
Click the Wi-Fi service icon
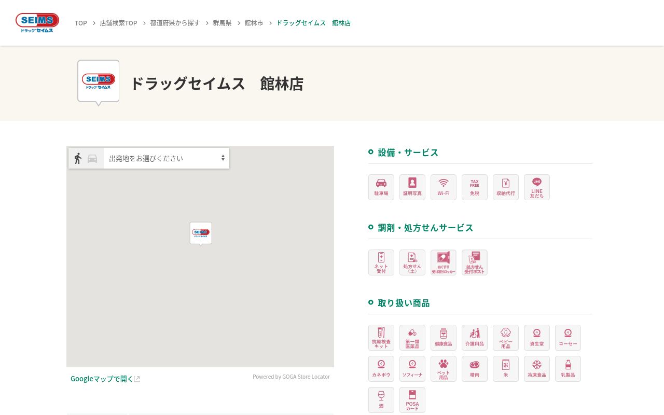tap(444, 187)
